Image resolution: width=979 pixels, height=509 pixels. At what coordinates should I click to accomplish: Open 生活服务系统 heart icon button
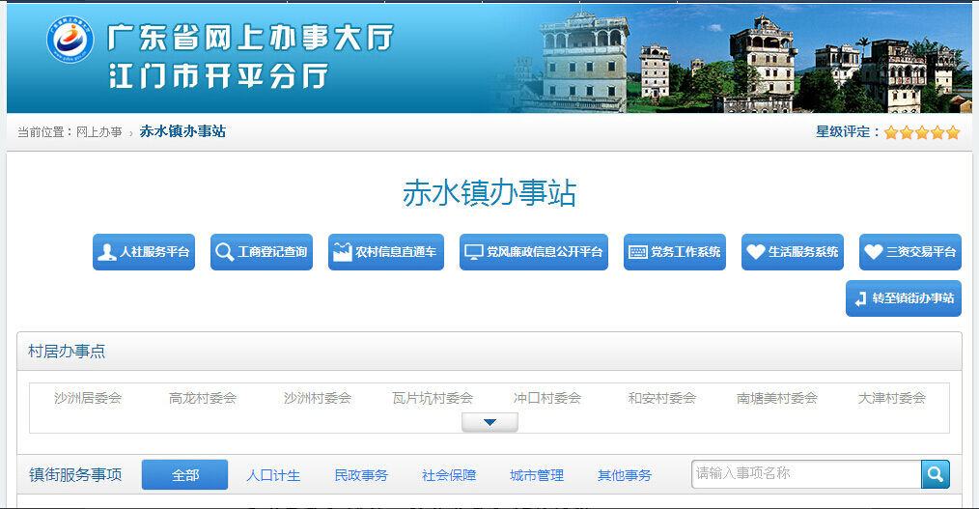pos(793,252)
